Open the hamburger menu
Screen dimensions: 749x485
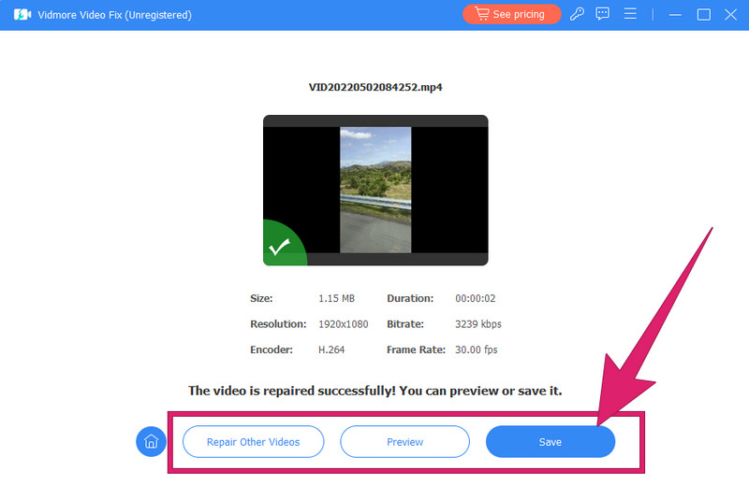point(630,13)
